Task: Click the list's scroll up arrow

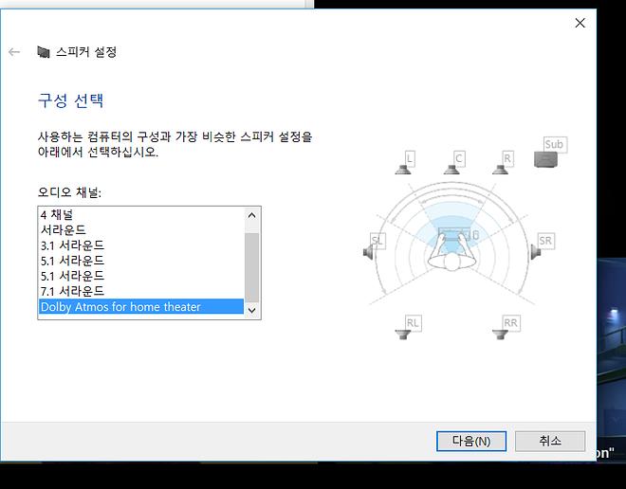Action: click(252, 215)
